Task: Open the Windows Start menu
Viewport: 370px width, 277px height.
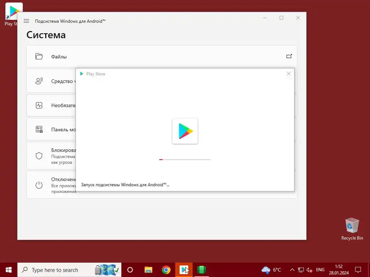Action: (x=9, y=270)
